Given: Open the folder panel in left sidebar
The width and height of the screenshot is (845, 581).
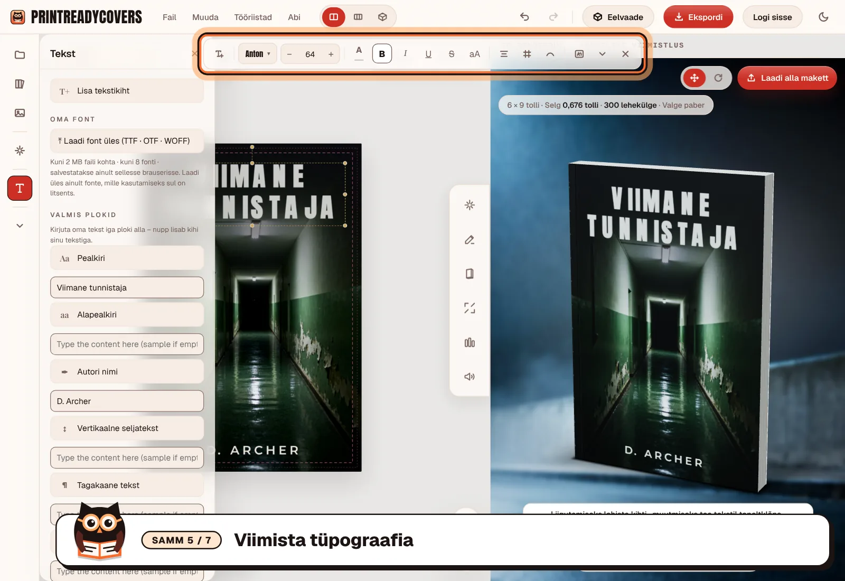Looking at the screenshot, I should [x=20, y=55].
